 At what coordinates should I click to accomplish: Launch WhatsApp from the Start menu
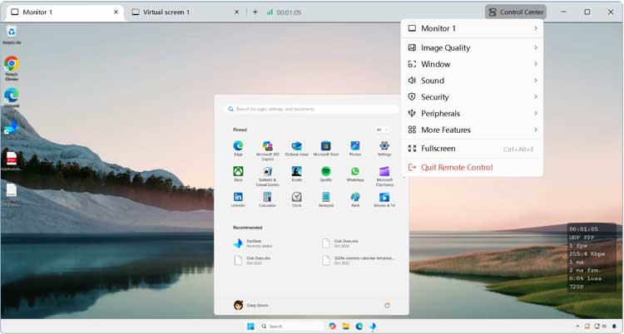tap(355, 174)
